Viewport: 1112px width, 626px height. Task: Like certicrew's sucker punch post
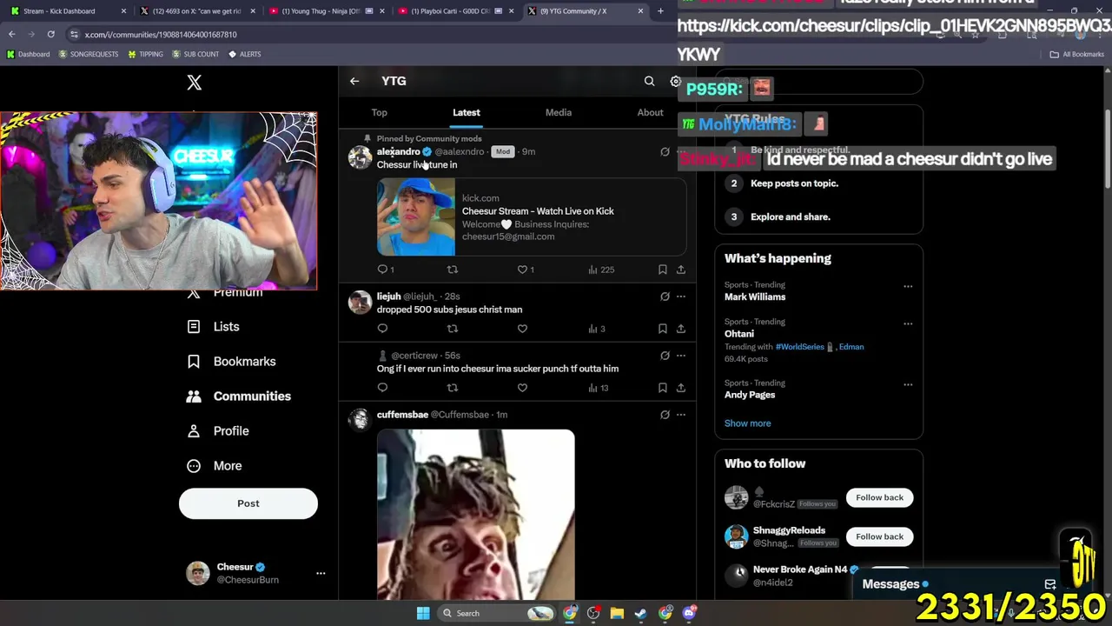pyautogui.click(x=522, y=388)
